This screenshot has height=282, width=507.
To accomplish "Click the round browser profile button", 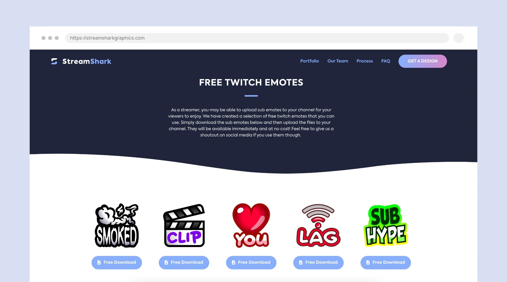I will 459,38.
